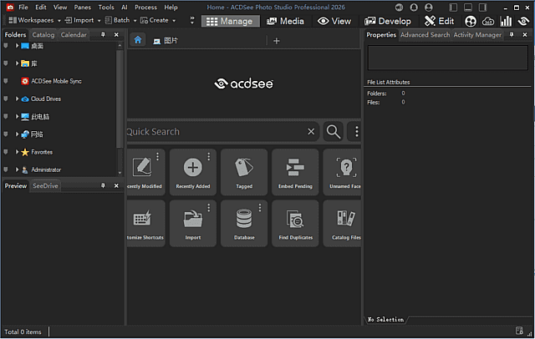Pin the Folders pane with pushpin
Screen dimensions: 535x339
[x=104, y=35]
